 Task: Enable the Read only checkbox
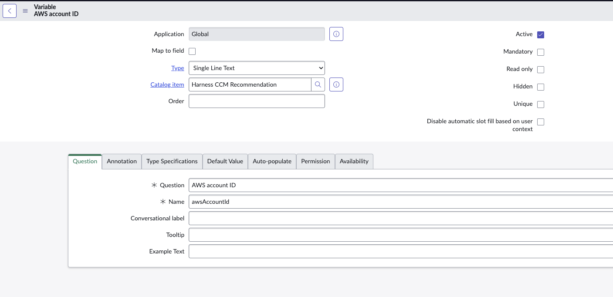(541, 70)
